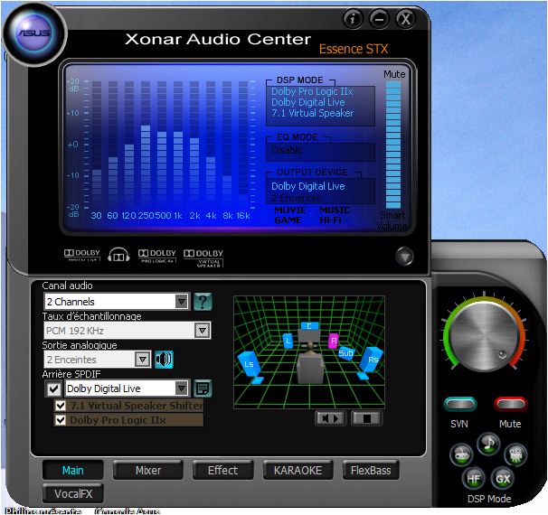Click the Rs surround speaker
The height and width of the screenshot is (515, 548).
click(x=371, y=362)
